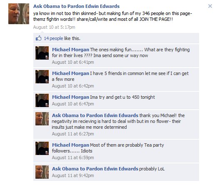The image size is (217, 185).
Task: Open Michael Morgan's name on the '450 tonight' comment
Action: coord(70,97)
